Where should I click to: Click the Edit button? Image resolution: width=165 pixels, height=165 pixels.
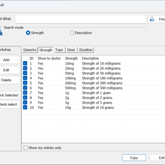[x=10, y=70]
